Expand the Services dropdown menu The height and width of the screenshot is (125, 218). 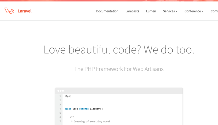pos(170,11)
